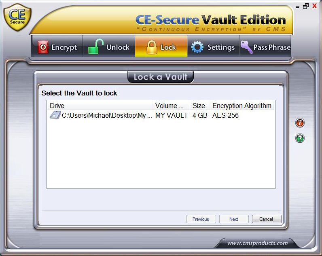The height and width of the screenshot is (256, 322).
Task: Sort by the Drive column header
Action: pyautogui.click(x=100, y=106)
